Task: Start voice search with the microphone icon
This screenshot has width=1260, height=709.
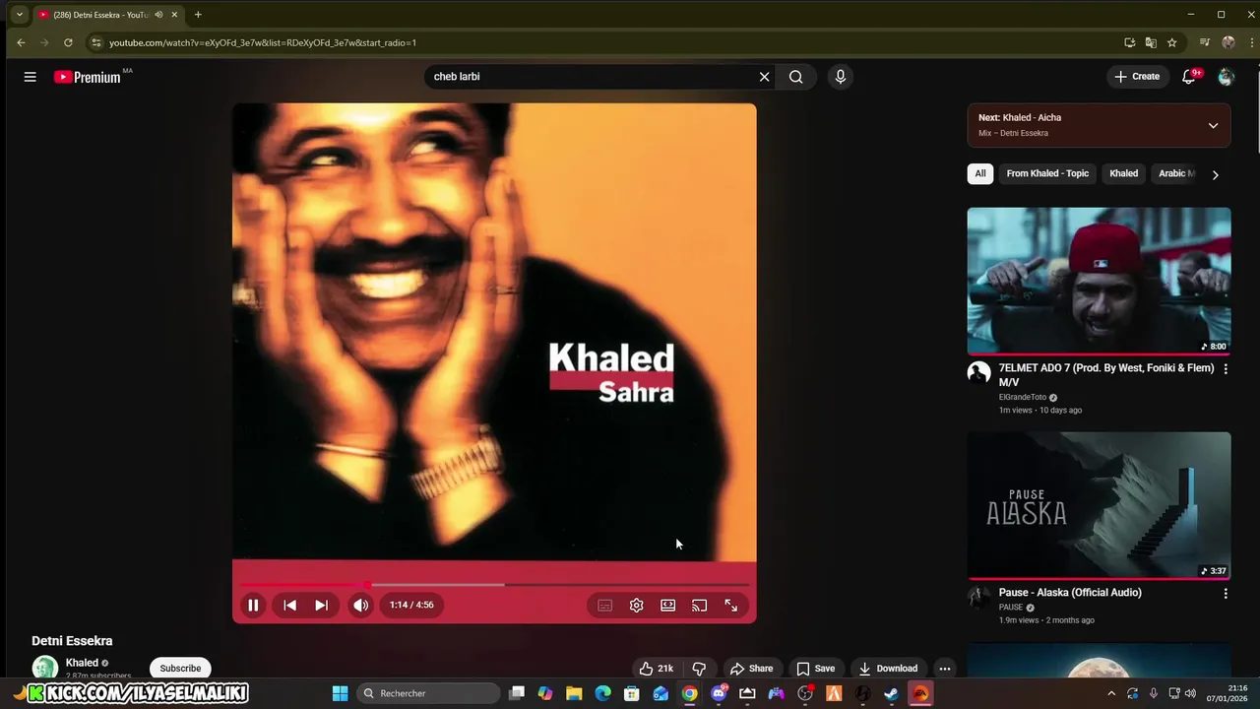Action: 840,77
